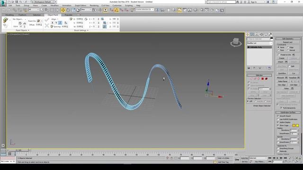The height and width of the screenshot is (170, 303).
Task: Collapse the Edit Geometry rollout
Action: (288, 39)
